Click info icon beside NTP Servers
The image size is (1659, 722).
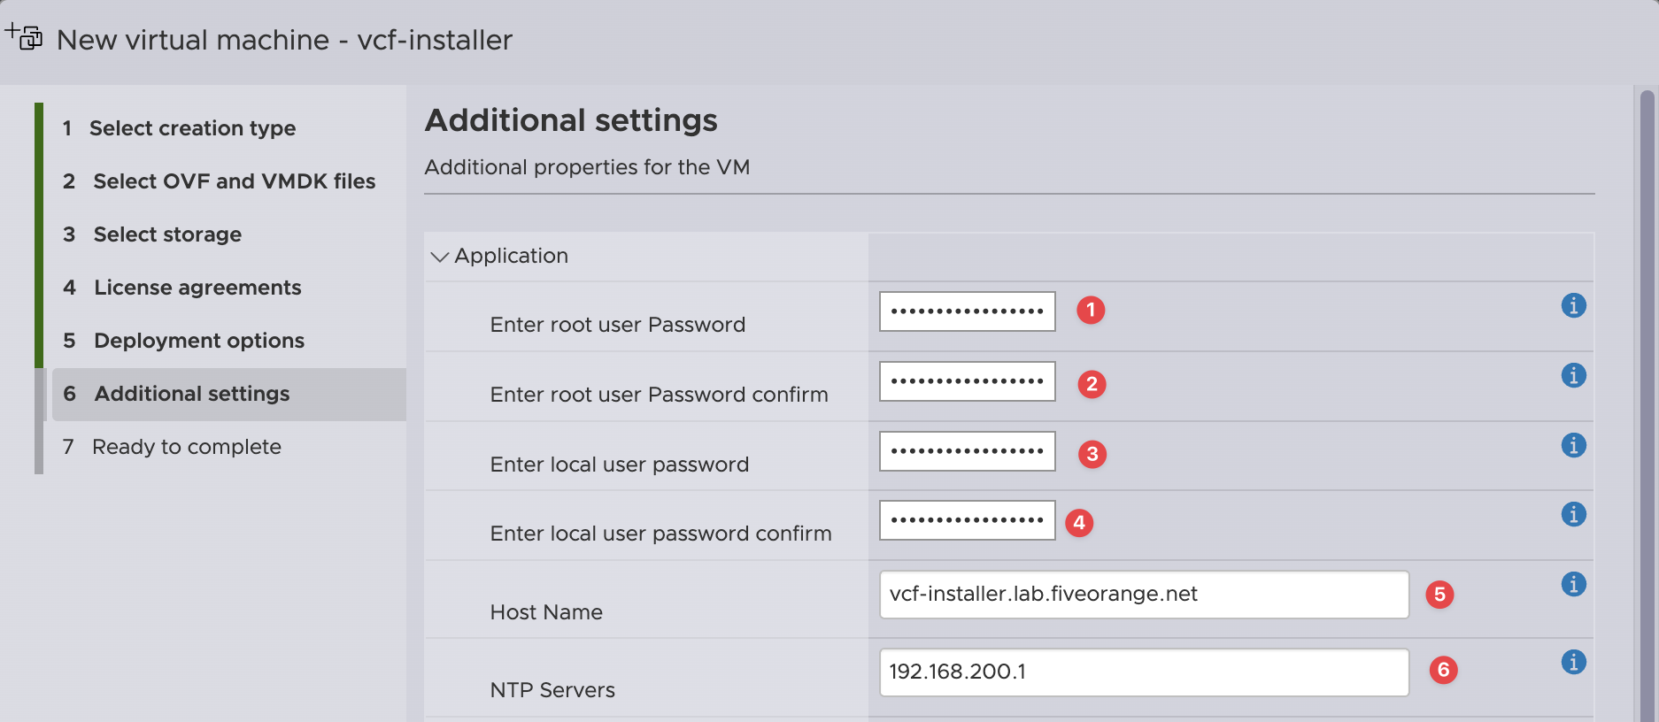point(1573,662)
